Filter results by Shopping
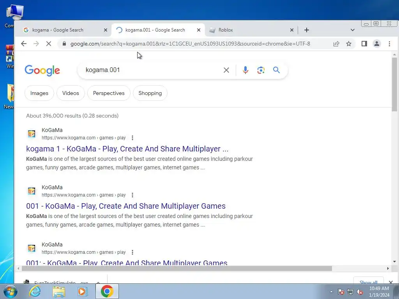This screenshot has width=399, height=299. tap(150, 93)
